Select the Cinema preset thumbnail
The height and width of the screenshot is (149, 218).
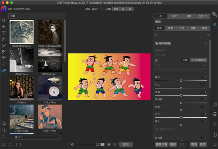tap(21, 88)
